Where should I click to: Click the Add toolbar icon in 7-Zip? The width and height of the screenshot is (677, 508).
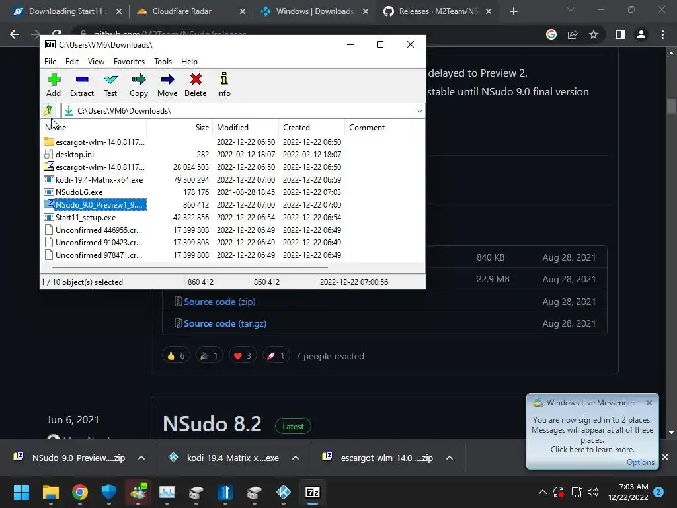[x=54, y=85]
